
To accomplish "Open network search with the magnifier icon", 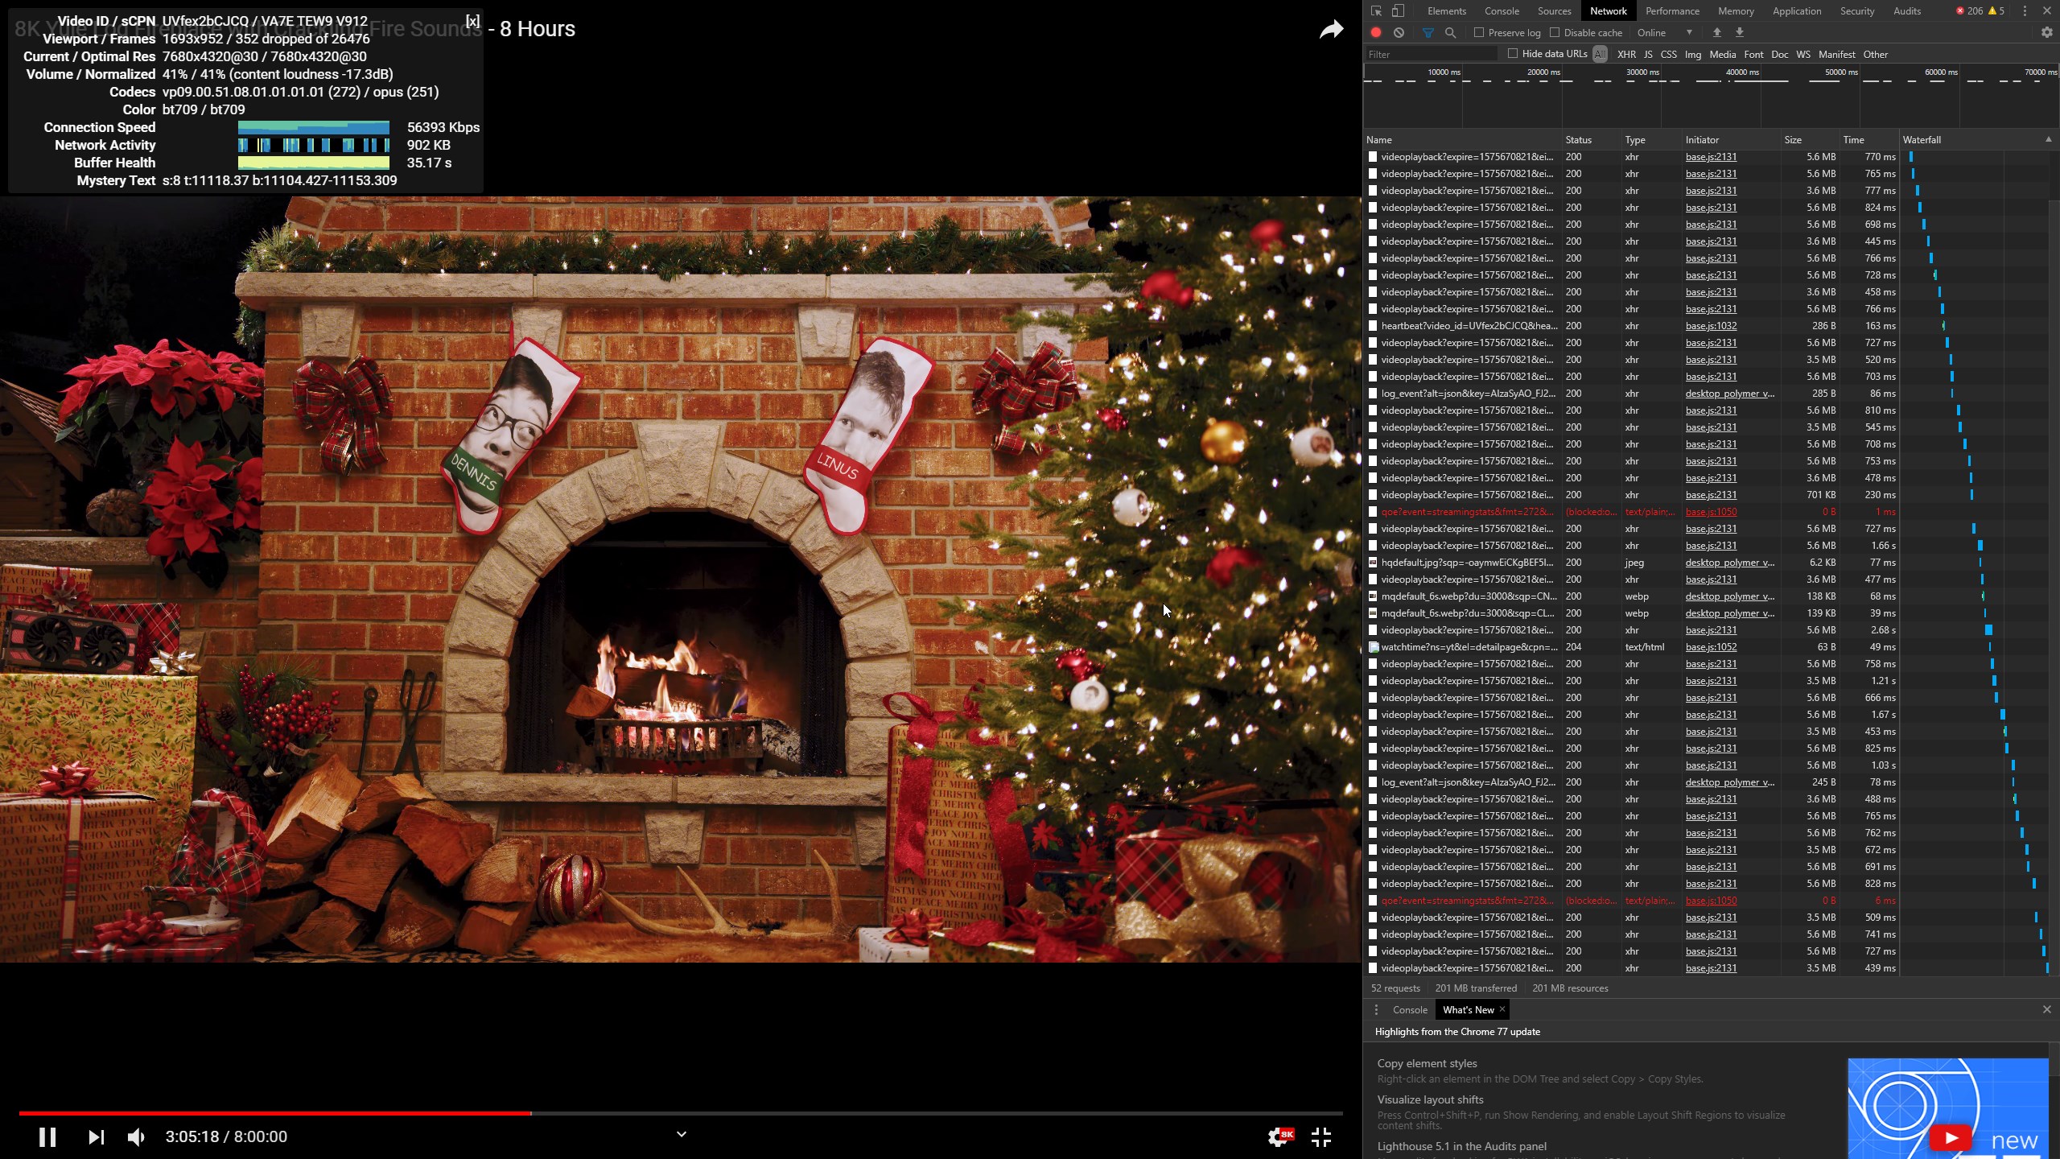I will (1450, 33).
